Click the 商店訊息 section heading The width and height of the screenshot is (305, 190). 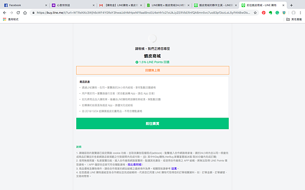click(84, 82)
